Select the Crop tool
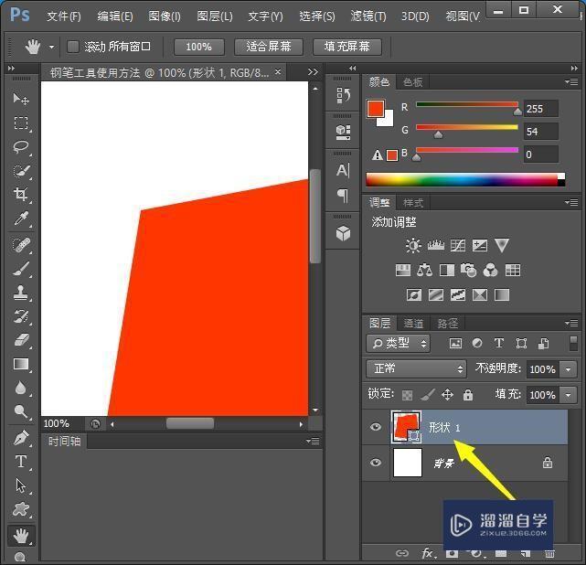Screen dimensions: 586x565 pos(21,195)
